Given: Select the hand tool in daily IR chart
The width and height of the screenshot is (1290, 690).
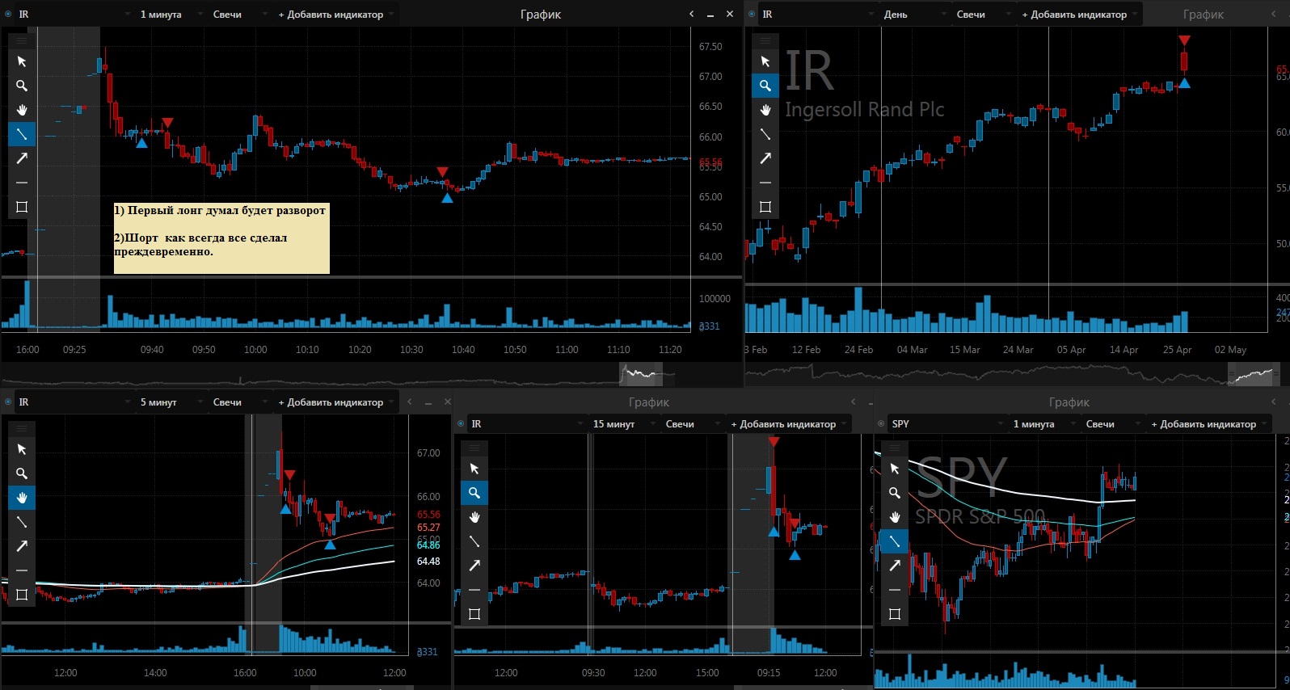Looking at the screenshot, I should pos(765,110).
